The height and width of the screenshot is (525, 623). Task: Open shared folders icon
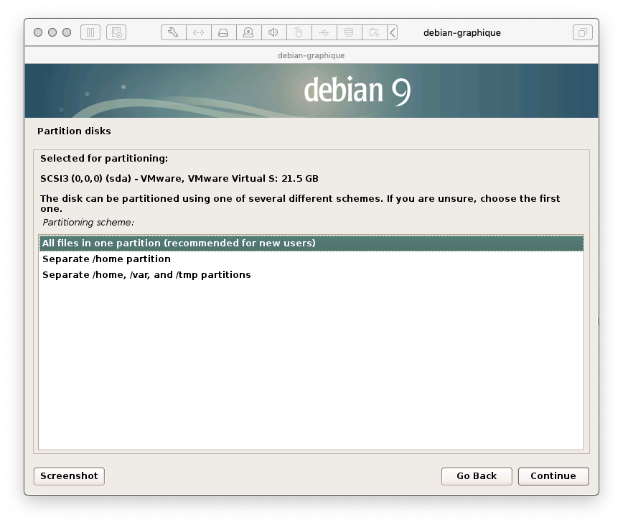coord(374,32)
